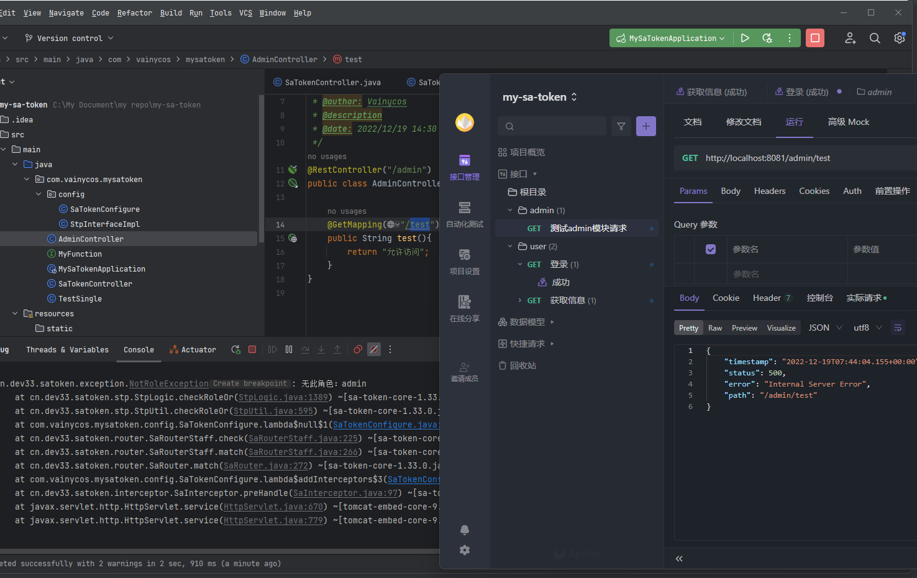Image resolution: width=917 pixels, height=578 pixels.
Task: Expand 数据模型 section arrow
Action: pyautogui.click(x=552, y=322)
